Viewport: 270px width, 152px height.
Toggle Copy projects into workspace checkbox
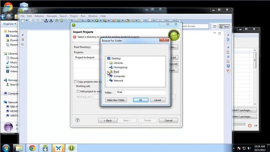tap(76, 81)
